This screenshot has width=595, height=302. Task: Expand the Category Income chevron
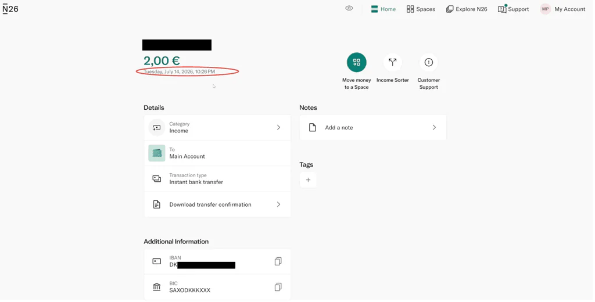pyautogui.click(x=278, y=127)
